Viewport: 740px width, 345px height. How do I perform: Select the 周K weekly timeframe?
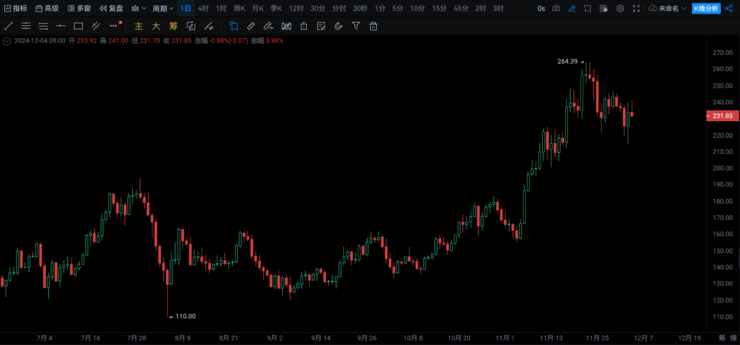pos(239,8)
